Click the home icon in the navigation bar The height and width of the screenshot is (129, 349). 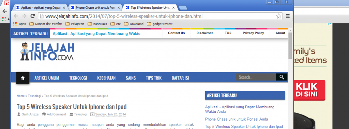click(x=23, y=78)
